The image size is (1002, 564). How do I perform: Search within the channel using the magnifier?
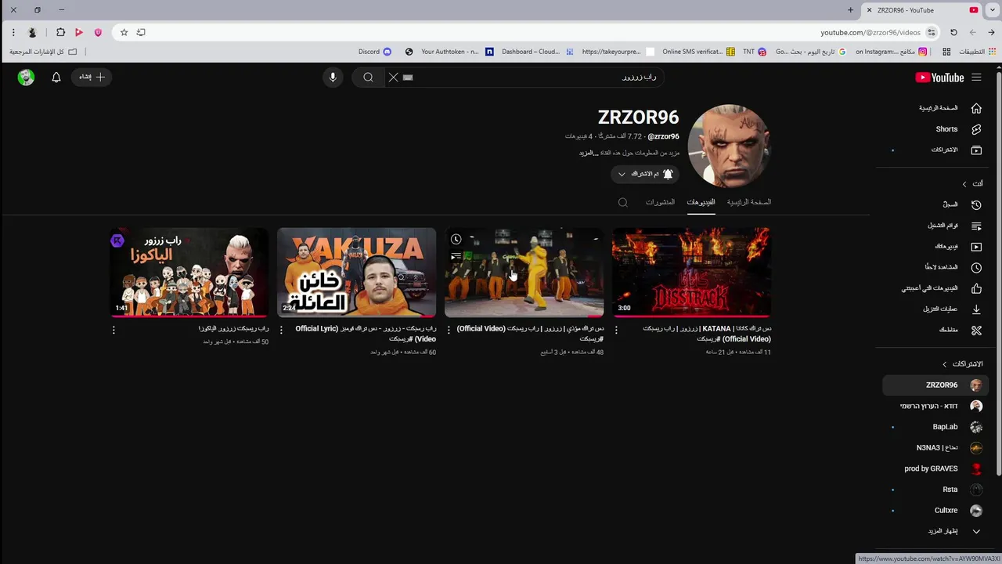pos(623,202)
